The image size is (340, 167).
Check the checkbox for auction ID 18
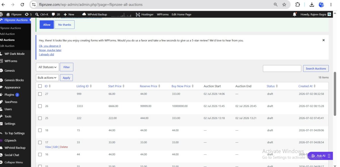click(40, 130)
